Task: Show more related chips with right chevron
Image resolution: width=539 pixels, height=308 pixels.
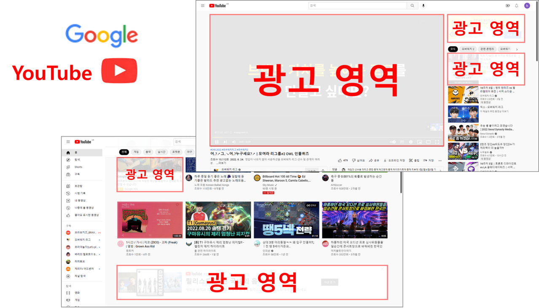Action: [517, 50]
